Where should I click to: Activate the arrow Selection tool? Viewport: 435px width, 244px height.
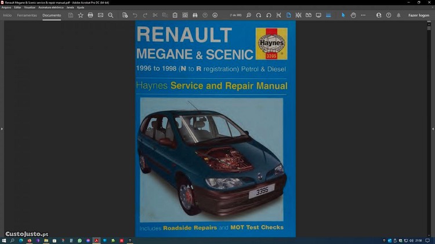click(343, 15)
